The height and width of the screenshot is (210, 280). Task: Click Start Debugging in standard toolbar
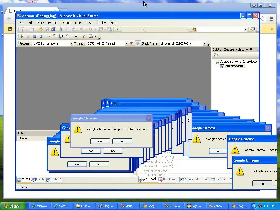(118, 29)
